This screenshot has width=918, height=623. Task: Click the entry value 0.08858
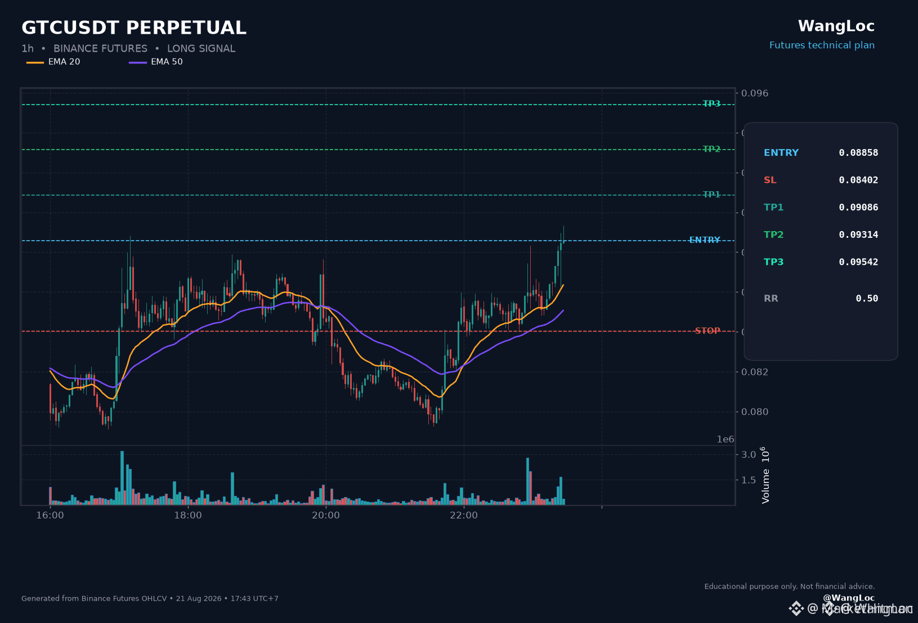point(858,153)
